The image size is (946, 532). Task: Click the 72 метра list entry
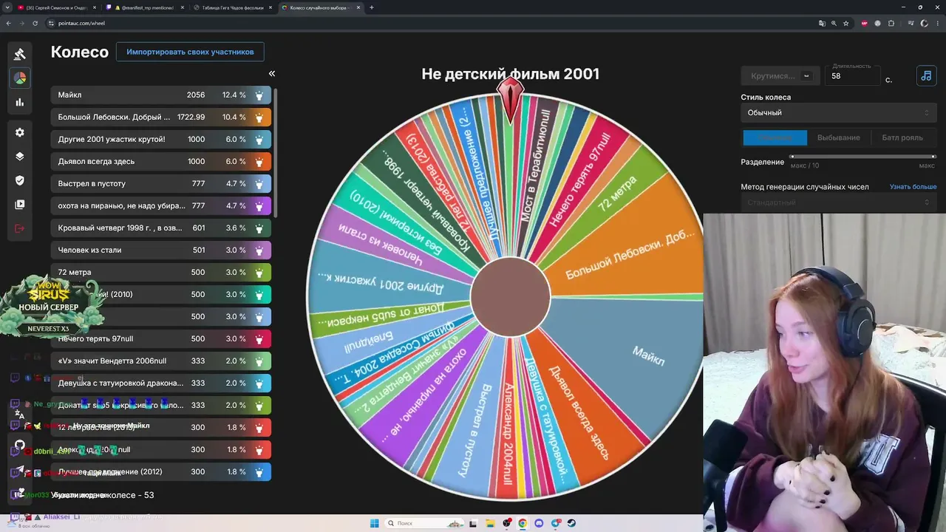point(161,272)
